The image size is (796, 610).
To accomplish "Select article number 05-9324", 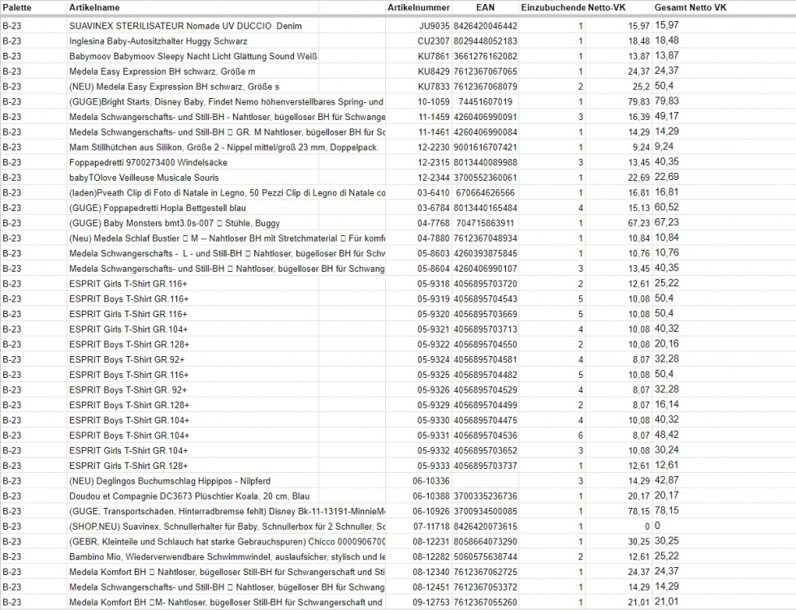I will (x=434, y=360).
